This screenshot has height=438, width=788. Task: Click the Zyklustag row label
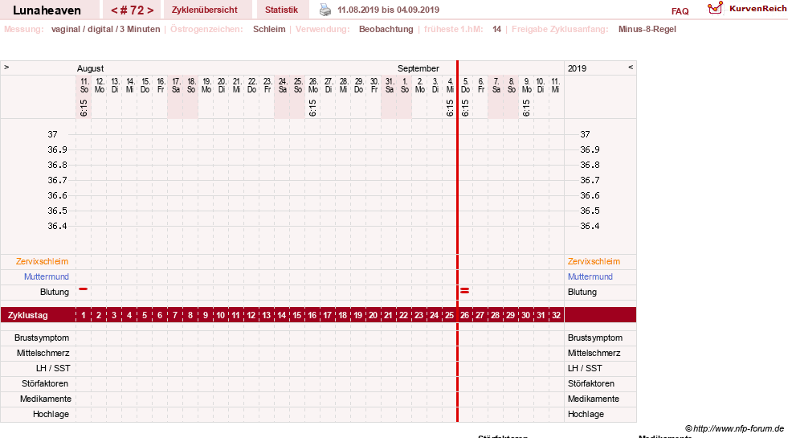coord(27,315)
